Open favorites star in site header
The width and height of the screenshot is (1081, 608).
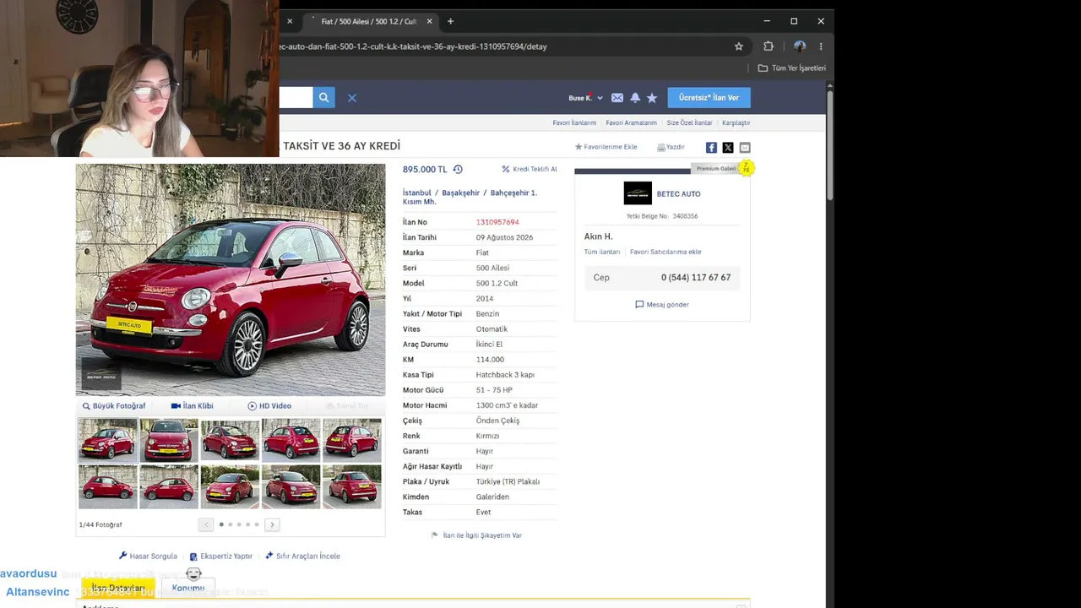point(652,98)
